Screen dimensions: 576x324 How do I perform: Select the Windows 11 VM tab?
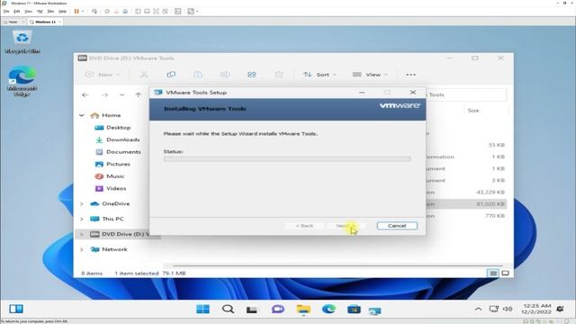[45, 22]
